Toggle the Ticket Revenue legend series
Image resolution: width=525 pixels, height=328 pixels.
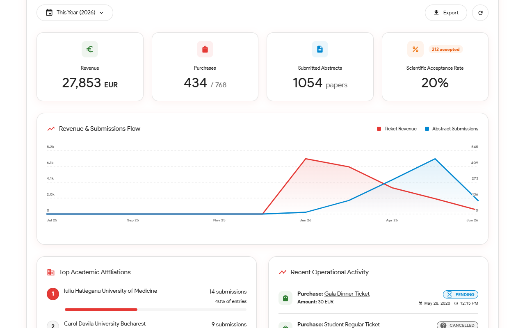(397, 129)
